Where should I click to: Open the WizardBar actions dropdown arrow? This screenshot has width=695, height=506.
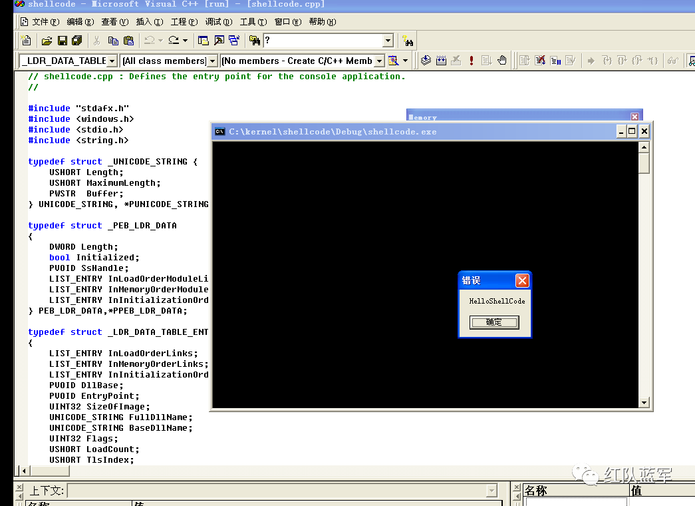point(405,61)
